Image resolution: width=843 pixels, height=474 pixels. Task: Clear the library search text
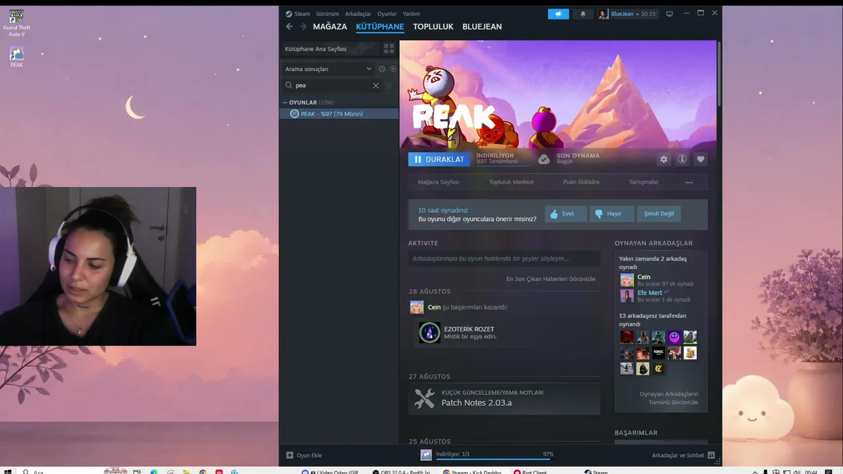pyautogui.click(x=376, y=86)
